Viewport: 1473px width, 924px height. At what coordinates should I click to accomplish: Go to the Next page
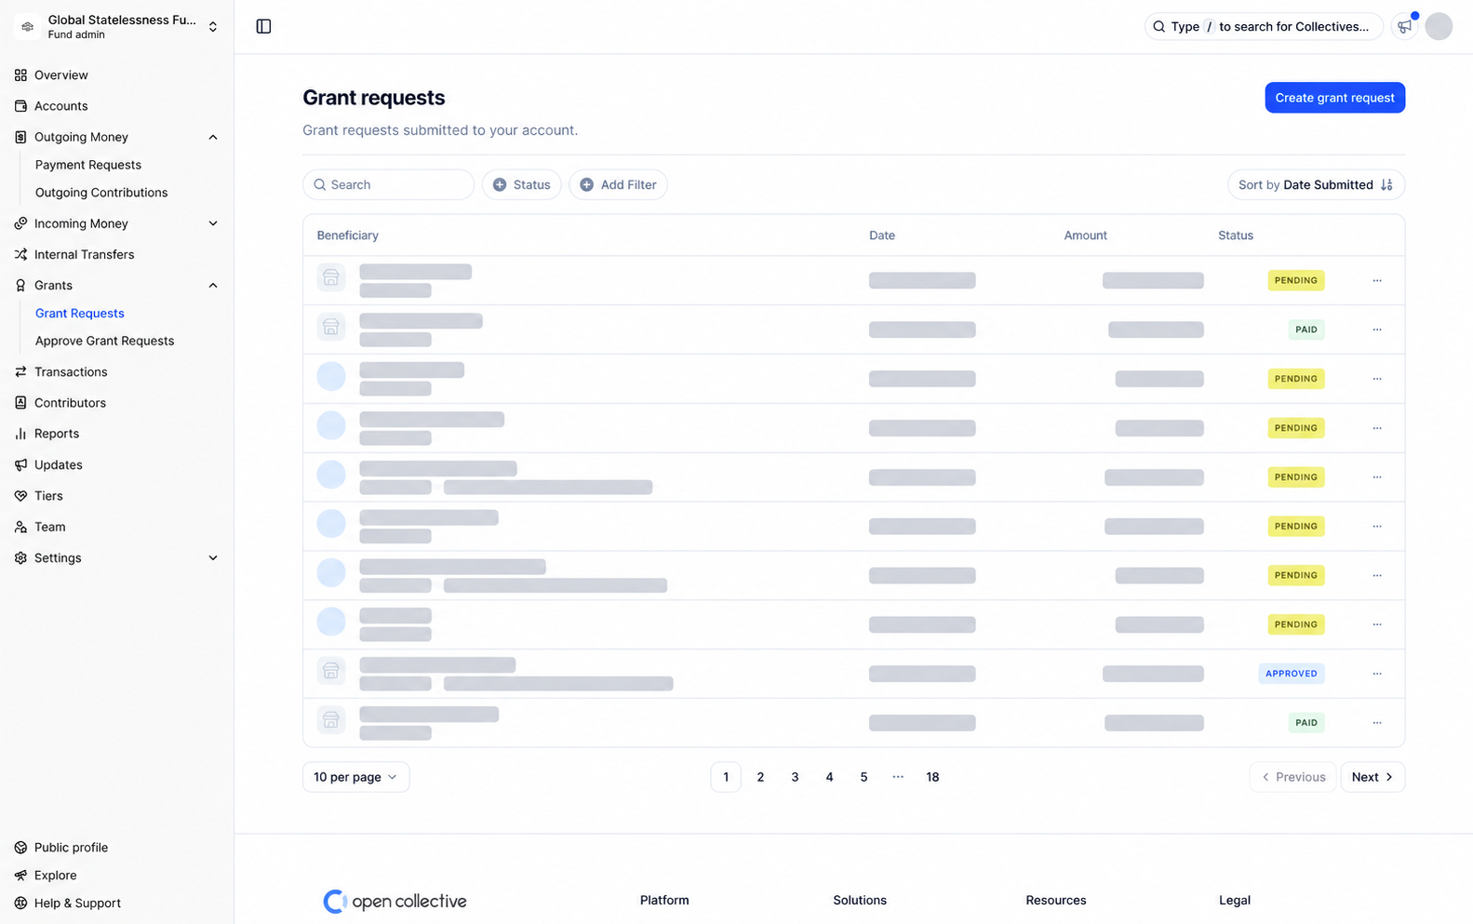(1373, 777)
